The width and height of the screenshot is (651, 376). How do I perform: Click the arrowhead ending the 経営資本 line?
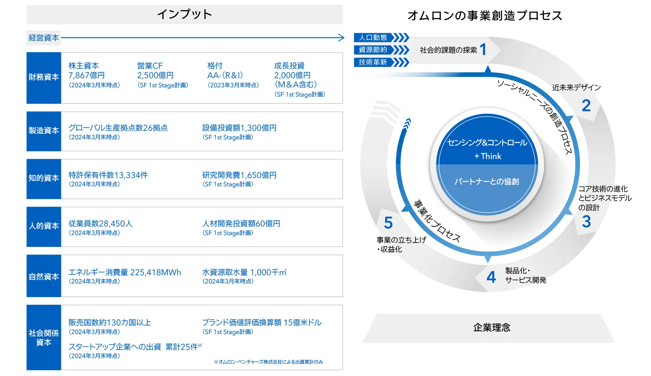pyautogui.click(x=341, y=38)
